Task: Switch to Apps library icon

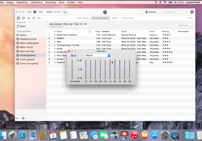Action: [34, 18]
